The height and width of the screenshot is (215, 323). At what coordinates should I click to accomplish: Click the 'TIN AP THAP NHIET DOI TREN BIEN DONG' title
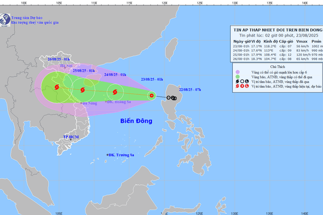pyautogui.click(x=278, y=30)
